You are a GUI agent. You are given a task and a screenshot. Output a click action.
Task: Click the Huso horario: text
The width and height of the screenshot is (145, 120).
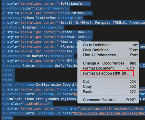point(35,56)
